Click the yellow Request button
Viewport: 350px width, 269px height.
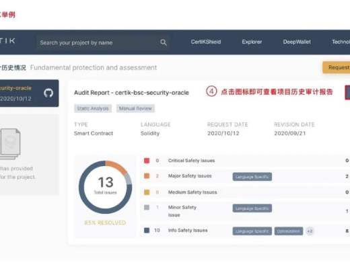(337, 67)
